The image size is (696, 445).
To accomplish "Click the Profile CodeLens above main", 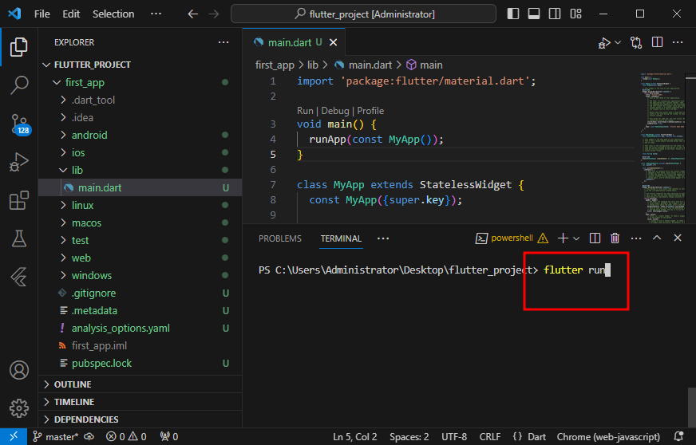I will pos(370,111).
